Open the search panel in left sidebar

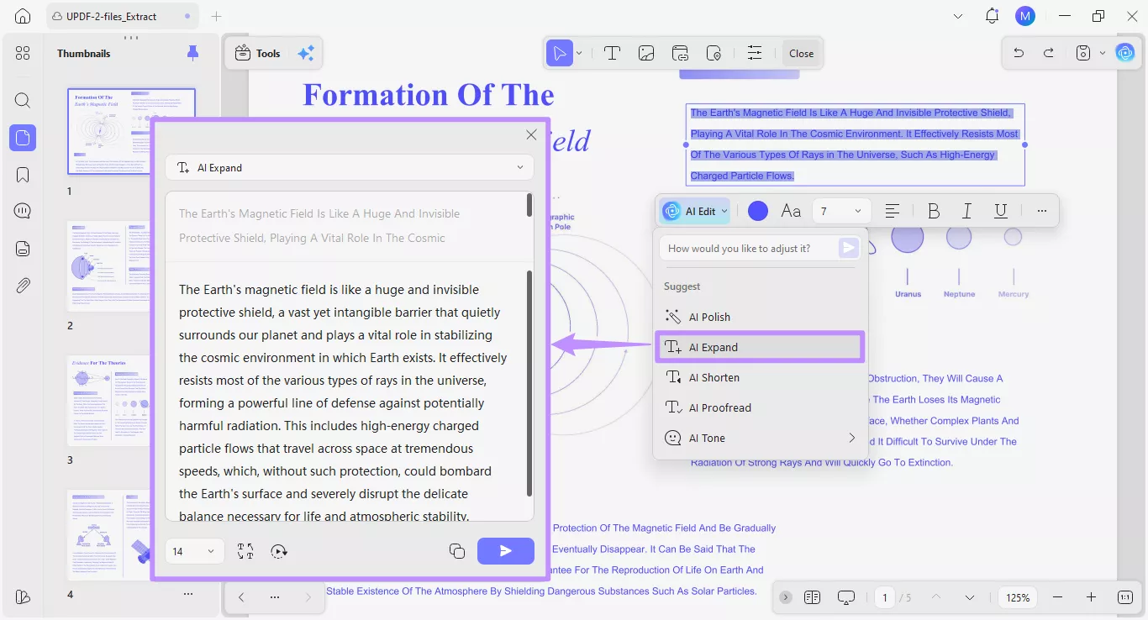23,101
